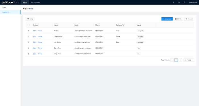The width and height of the screenshot is (199, 106).
Task: Click the NocoBase logo
Action: pyautogui.click(x=11, y=2)
